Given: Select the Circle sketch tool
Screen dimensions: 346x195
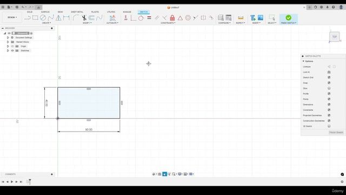Looking at the screenshot, I should [x=43, y=18].
